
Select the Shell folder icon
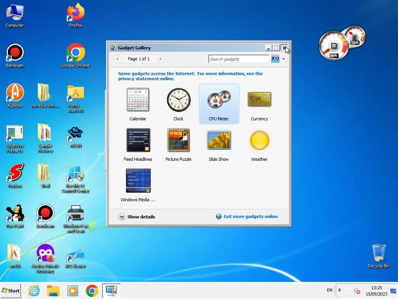[x=45, y=176]
